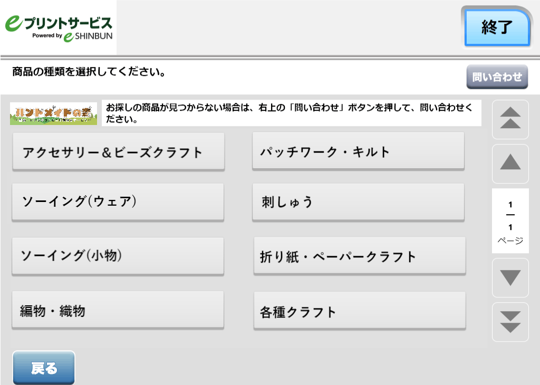
Task: Open ソーイング(ウェア) products
Action: click(x=118, y=202)
